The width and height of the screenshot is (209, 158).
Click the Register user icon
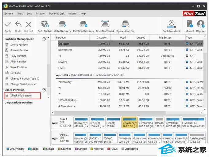(x=201, y=24)
